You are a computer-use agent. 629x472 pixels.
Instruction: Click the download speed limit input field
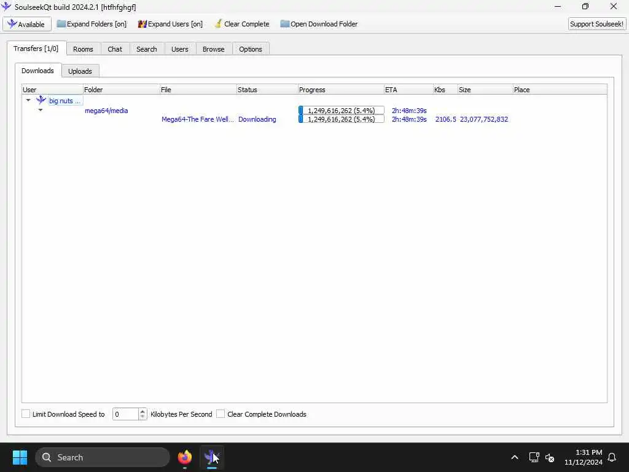(125, 414)
